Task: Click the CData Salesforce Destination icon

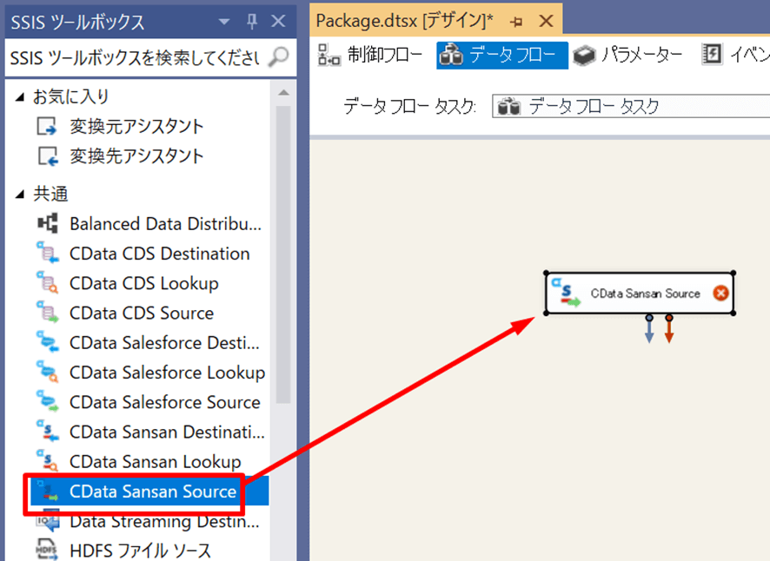Action: [x=48, y=342]
